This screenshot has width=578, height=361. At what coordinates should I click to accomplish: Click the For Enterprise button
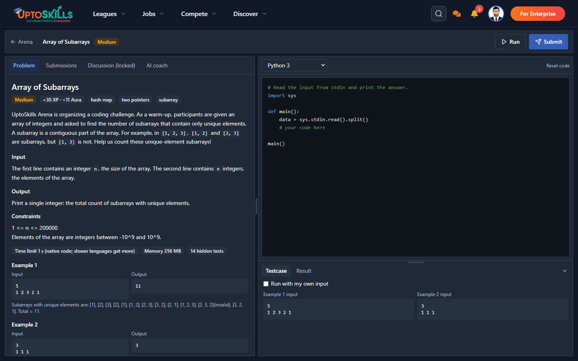[538, 14]
